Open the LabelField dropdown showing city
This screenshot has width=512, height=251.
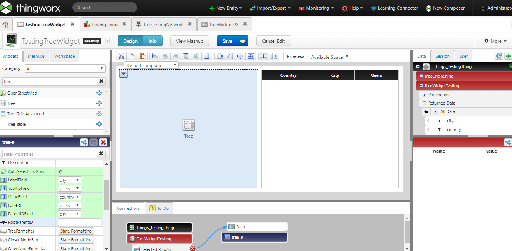click(x=69, y=180)
